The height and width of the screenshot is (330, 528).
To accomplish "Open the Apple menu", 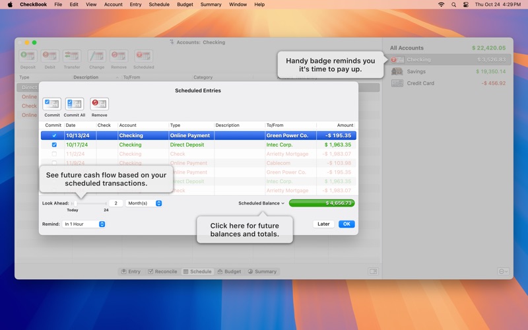I will point(10,5).
